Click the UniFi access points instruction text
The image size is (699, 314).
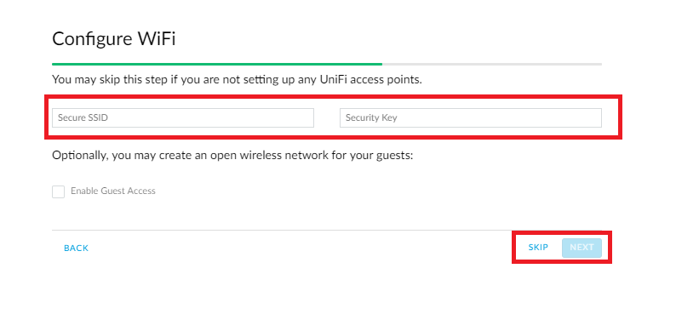click(x=237, y=80)
